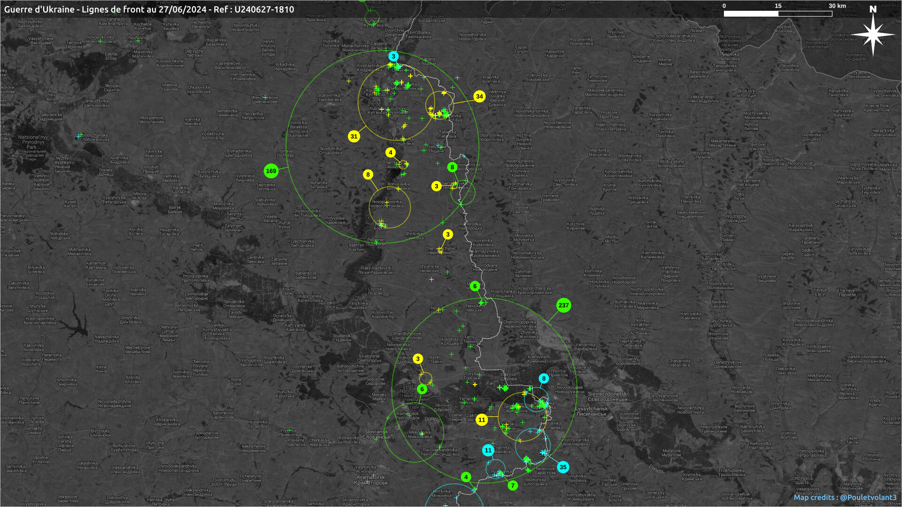Image resolution: width=902 pixels, height=507 pixels.
Task: Click the green 8 marker
Action: [452, 167]
